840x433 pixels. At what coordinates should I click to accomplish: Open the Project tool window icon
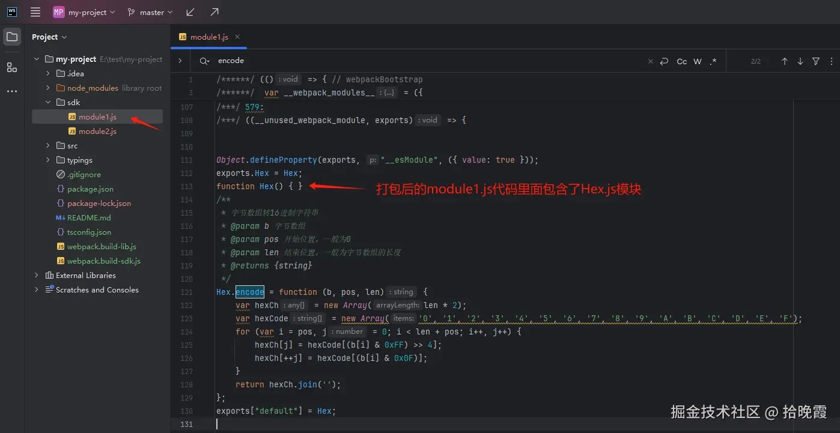pyautogui.click(x=12, y=37)
